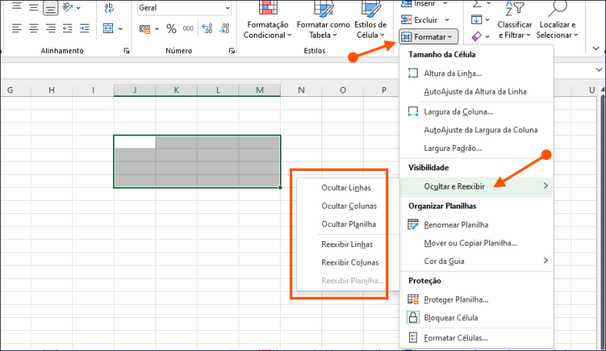
Task: Toggle Bloquear Célula lock option
Action: tap(451, 317)
